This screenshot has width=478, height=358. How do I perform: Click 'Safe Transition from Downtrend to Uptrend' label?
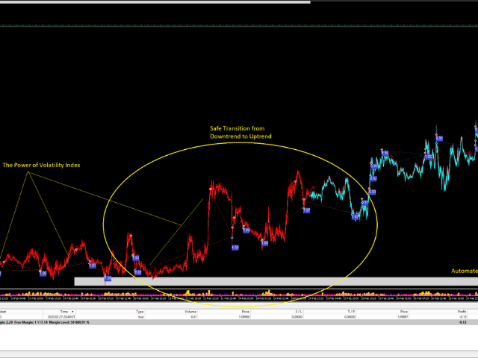[240, 133]
